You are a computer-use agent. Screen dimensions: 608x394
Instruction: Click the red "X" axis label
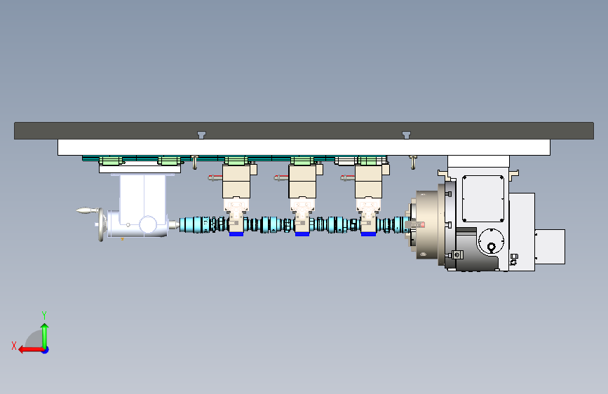coord(14,346)
